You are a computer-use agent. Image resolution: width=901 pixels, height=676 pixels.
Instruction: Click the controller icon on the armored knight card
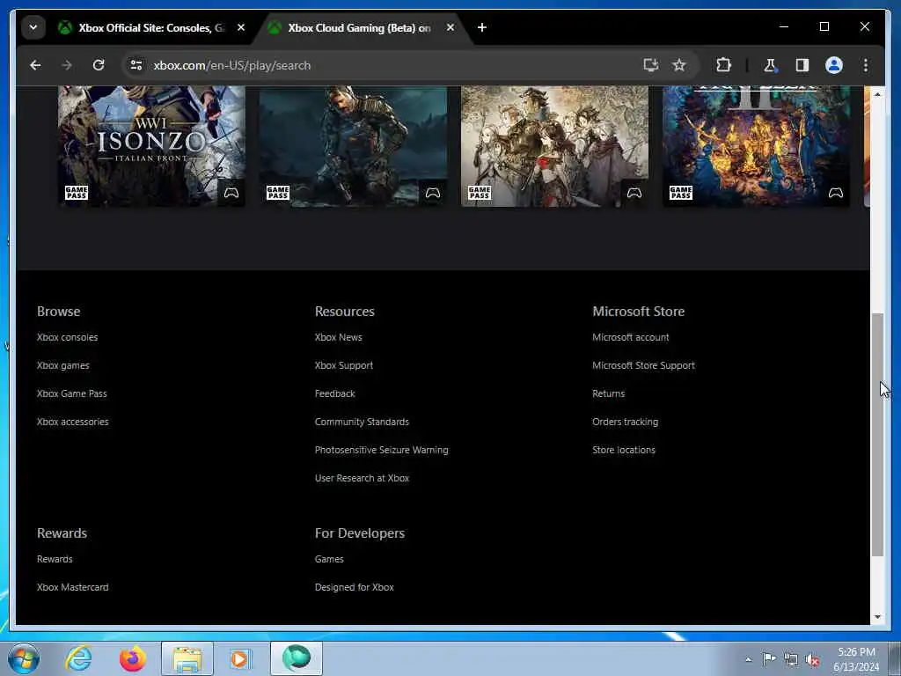click(433, 193)
